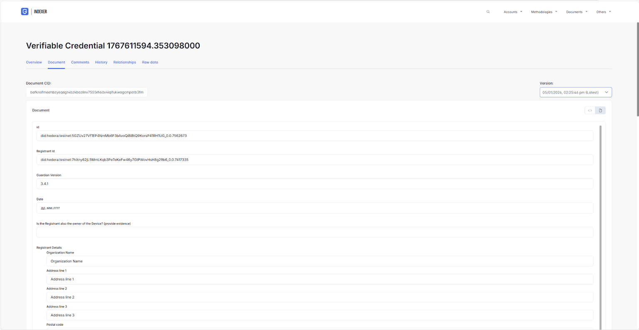Switch to code view icon
639x330 pixels.
click(x=590, y=110)
